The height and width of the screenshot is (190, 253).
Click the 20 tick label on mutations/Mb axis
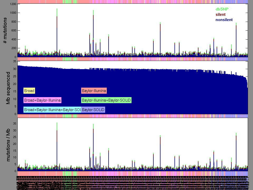coord(14,144)
